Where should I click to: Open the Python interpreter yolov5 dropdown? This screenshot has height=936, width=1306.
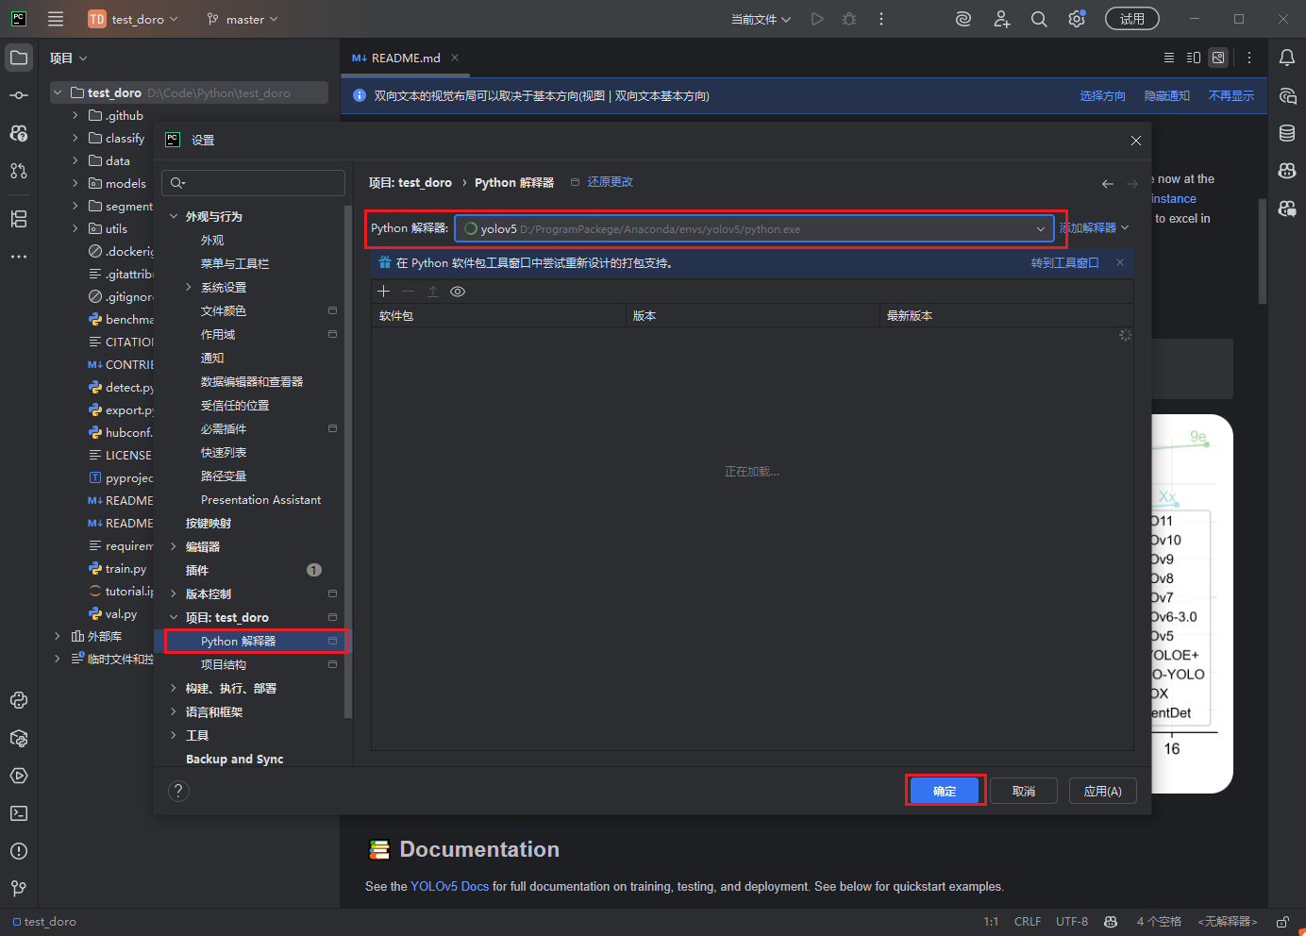pos(1040,229)
